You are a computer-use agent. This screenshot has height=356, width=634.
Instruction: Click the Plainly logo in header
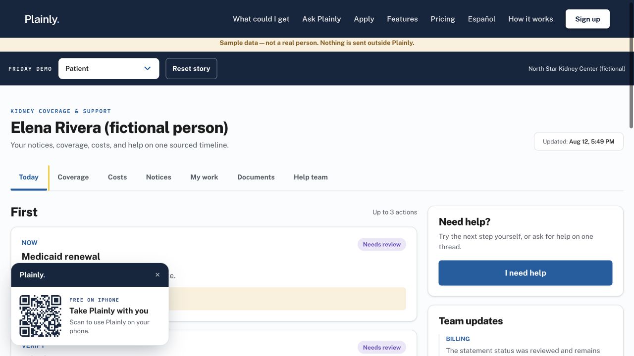coord(42,19)
